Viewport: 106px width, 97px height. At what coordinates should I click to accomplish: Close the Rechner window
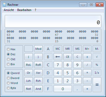click(99, 4)
